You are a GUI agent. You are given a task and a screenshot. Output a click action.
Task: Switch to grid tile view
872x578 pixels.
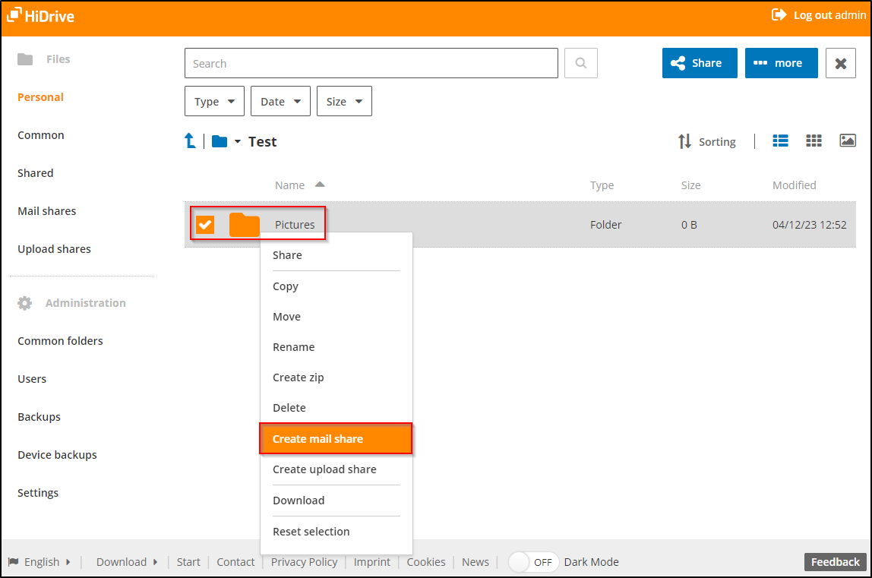814,141
